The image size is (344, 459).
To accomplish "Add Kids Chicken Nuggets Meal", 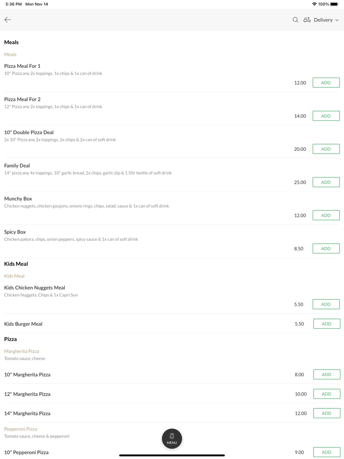I will pos(326,304).
